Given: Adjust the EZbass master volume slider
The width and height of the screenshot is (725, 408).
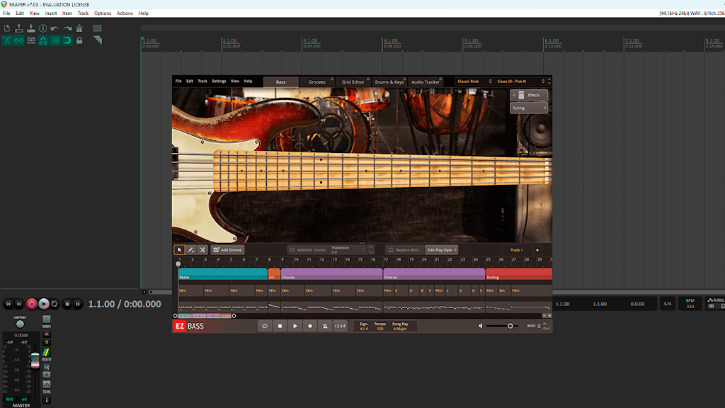Looking at the screenshot, I should coord(502,326).
